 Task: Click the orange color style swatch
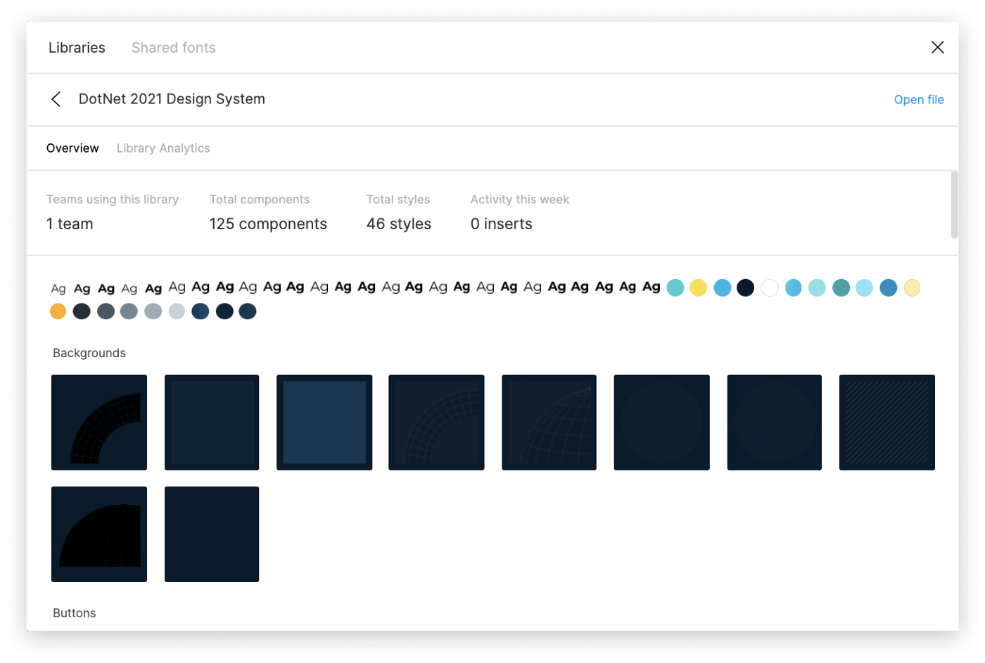58,311
